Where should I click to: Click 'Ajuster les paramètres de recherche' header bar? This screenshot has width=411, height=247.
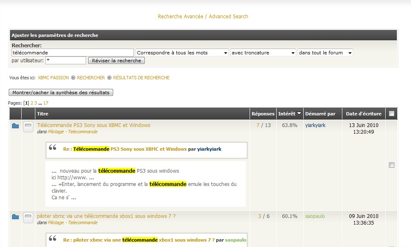click(203, 35)
